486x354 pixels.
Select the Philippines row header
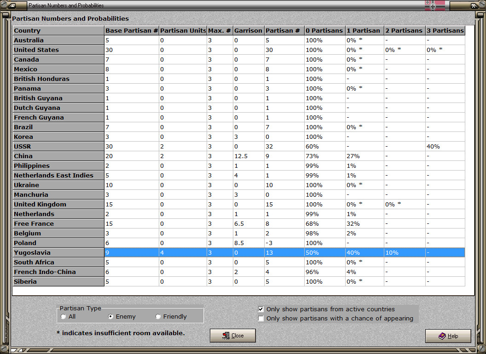click(58, 166)
